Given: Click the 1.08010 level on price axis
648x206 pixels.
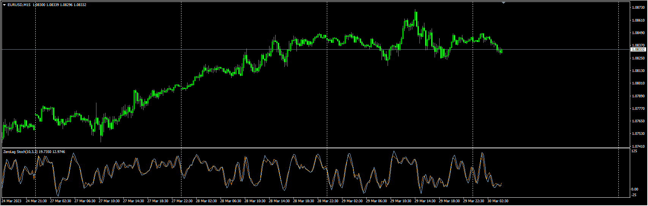Looking at the screenshot, I should point(638,83).
